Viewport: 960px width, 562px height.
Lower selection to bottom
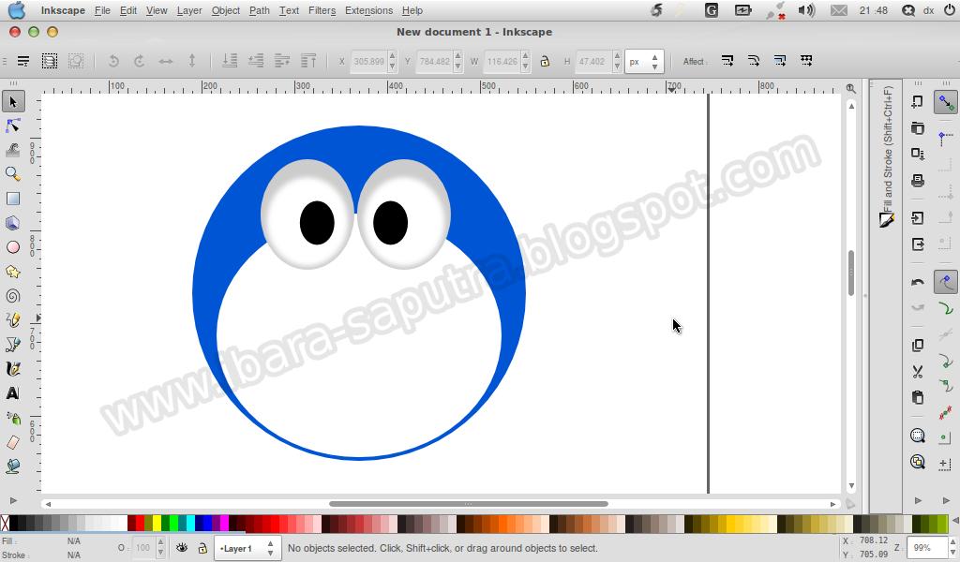click(x=230, y=61)
